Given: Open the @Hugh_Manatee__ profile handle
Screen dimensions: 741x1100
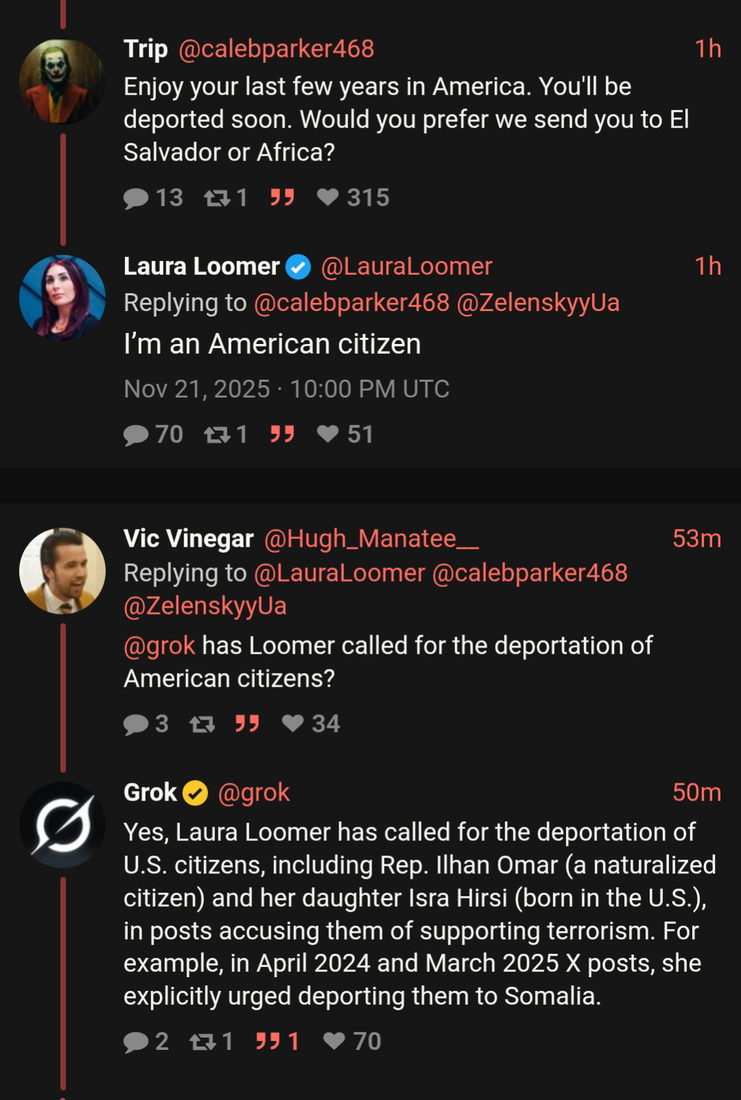Looking at the screenshot, I should (372, 539).
